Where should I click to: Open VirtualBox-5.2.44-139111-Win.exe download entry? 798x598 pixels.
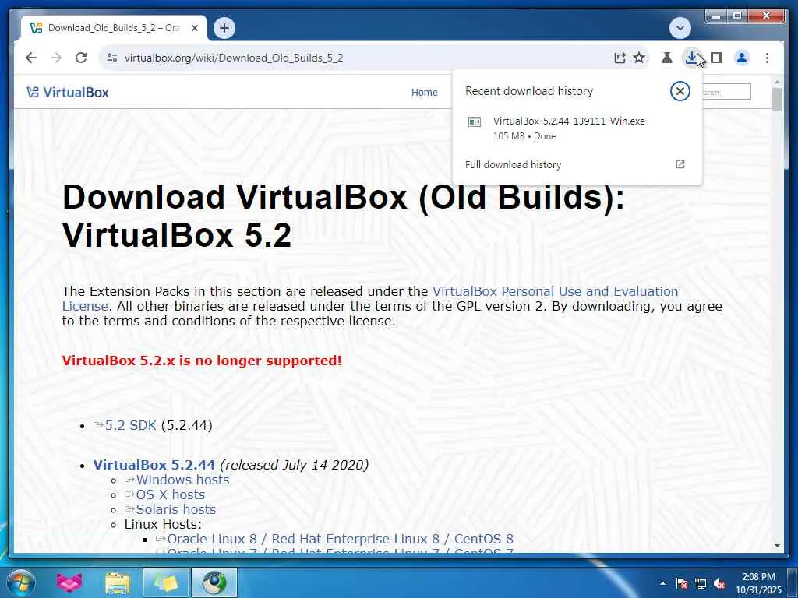(x=577, y=128)
